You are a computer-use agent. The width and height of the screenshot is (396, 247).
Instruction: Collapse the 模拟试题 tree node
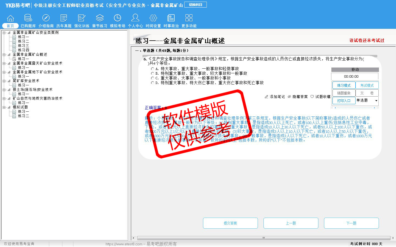(x=4, y=107)
